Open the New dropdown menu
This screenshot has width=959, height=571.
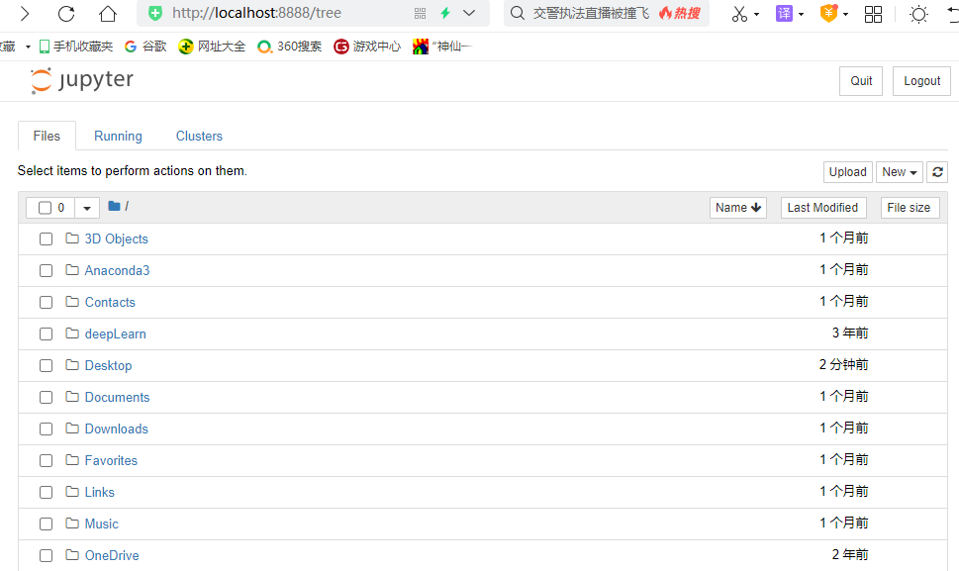click(898, 171)
